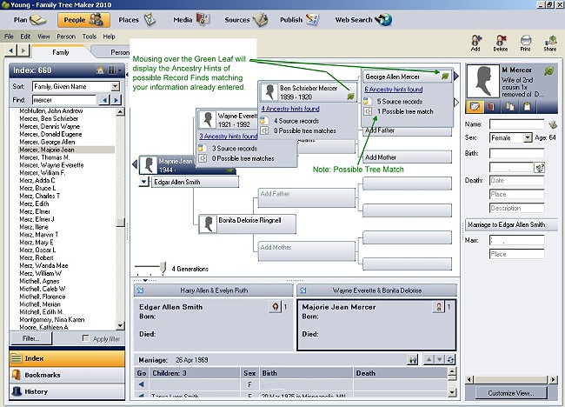
Task: Select Montgomery, Nina Karen in index
Action: click(x=52, y=320)
